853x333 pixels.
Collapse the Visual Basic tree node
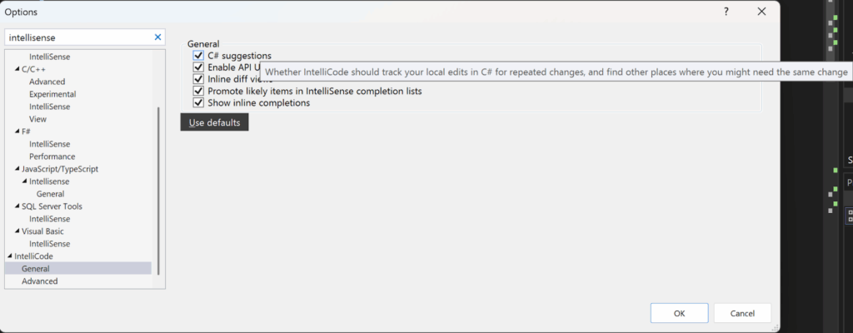click(x=17, y=231)
